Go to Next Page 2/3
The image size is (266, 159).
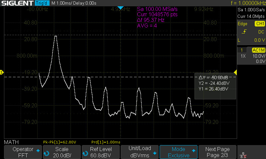click(217, 152)
